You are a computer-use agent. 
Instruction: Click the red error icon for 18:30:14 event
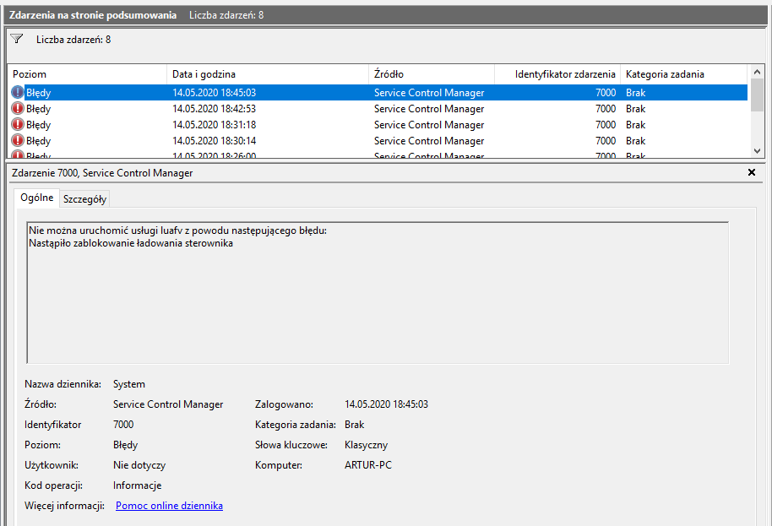click(x=18, y=141)
